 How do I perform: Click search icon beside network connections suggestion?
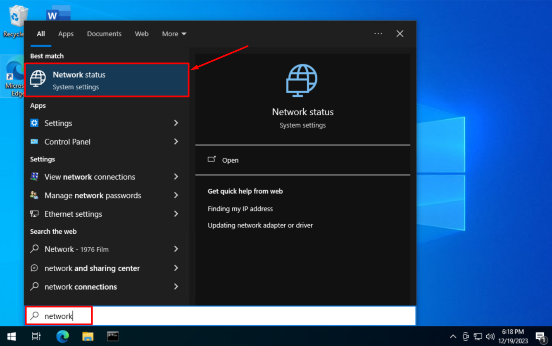(34, 286)
